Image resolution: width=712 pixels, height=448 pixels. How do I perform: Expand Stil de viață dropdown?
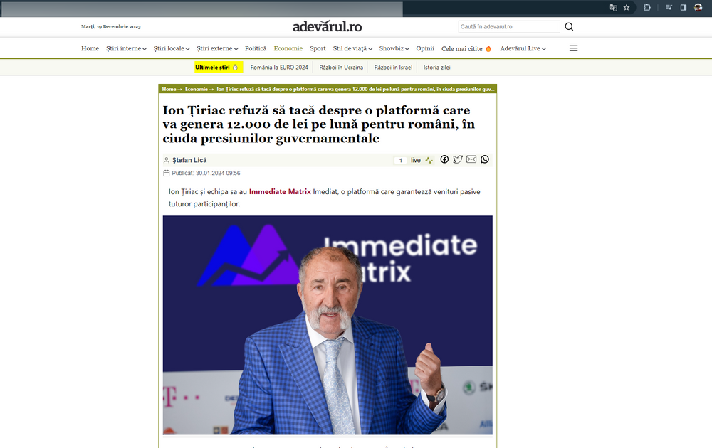point(352,48)
